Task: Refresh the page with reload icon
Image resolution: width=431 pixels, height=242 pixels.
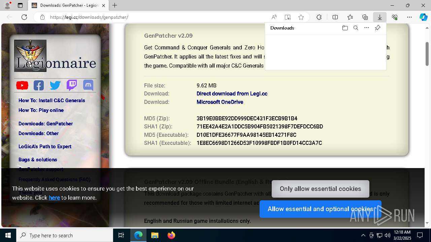Action: pos(24,17)
